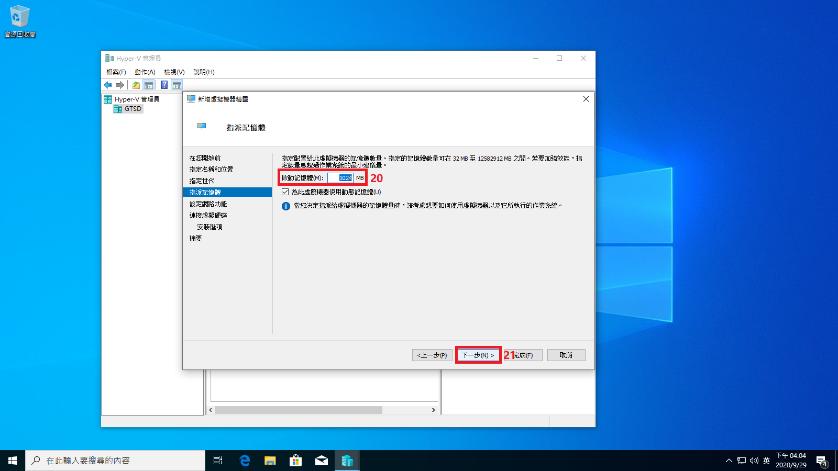
Task: Launch the Edge browser from the taskbar
Action: [x=245, y=461]
